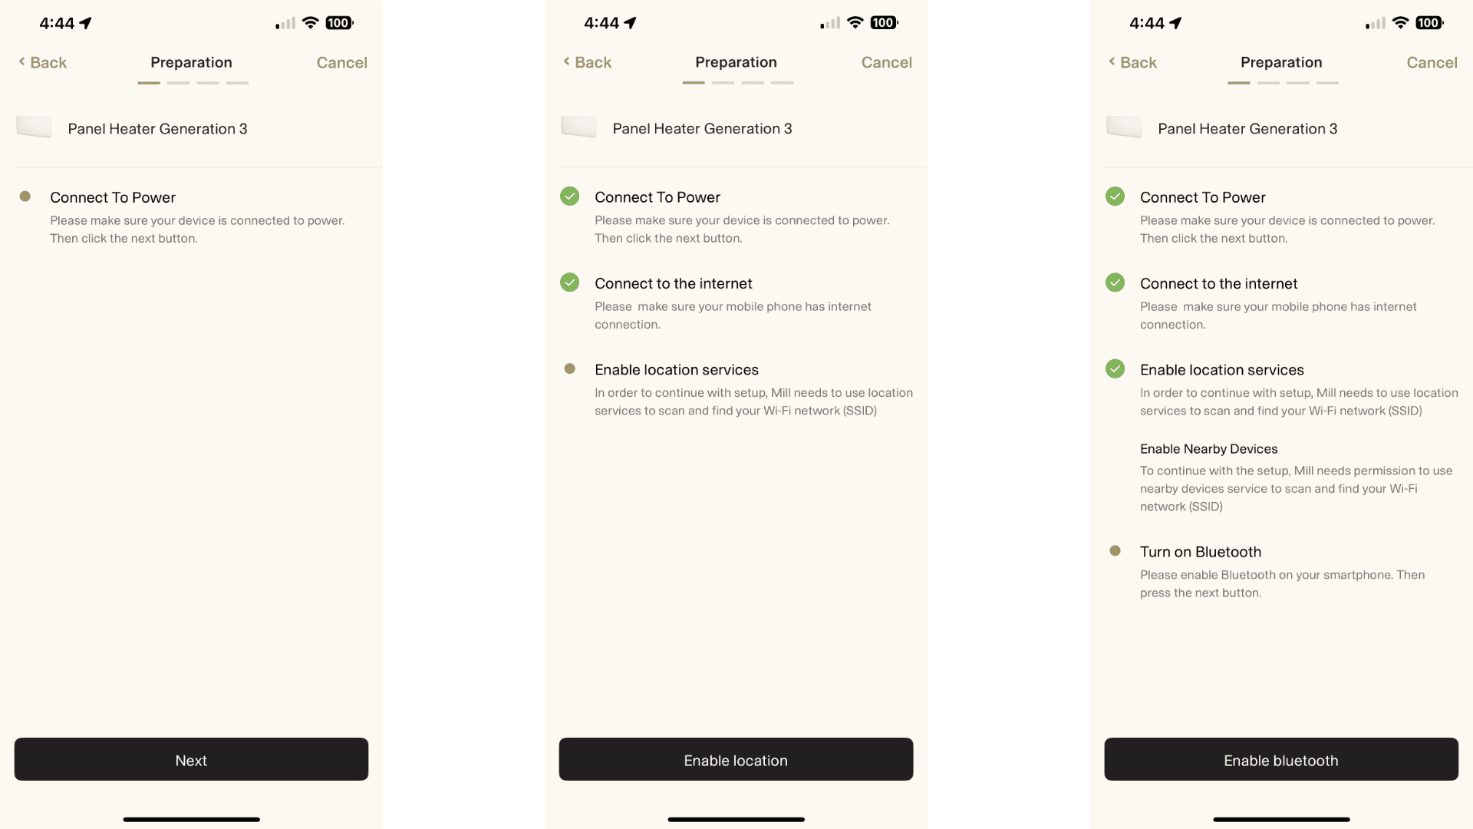1473x829 pixels.
Task: Toggle the Enable location services completion status
Action: click(569, 368)
